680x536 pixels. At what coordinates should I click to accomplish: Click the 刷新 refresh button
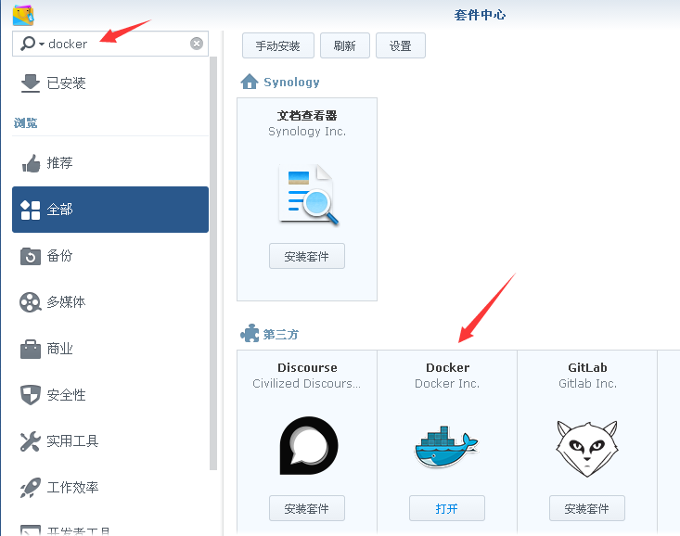click(x=345, y=45)
